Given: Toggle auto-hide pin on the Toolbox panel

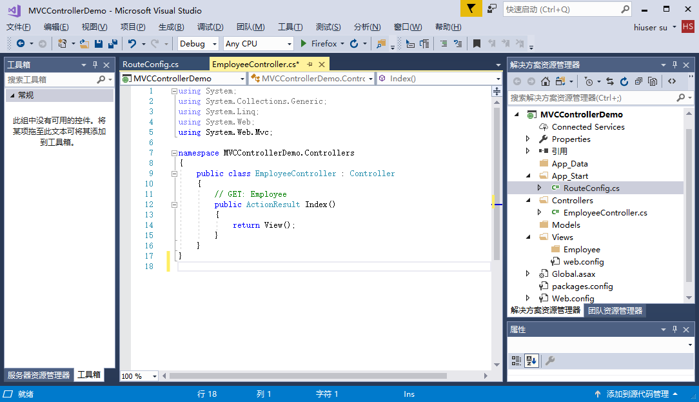Looking at the screenshot, I should click(95, 65).
